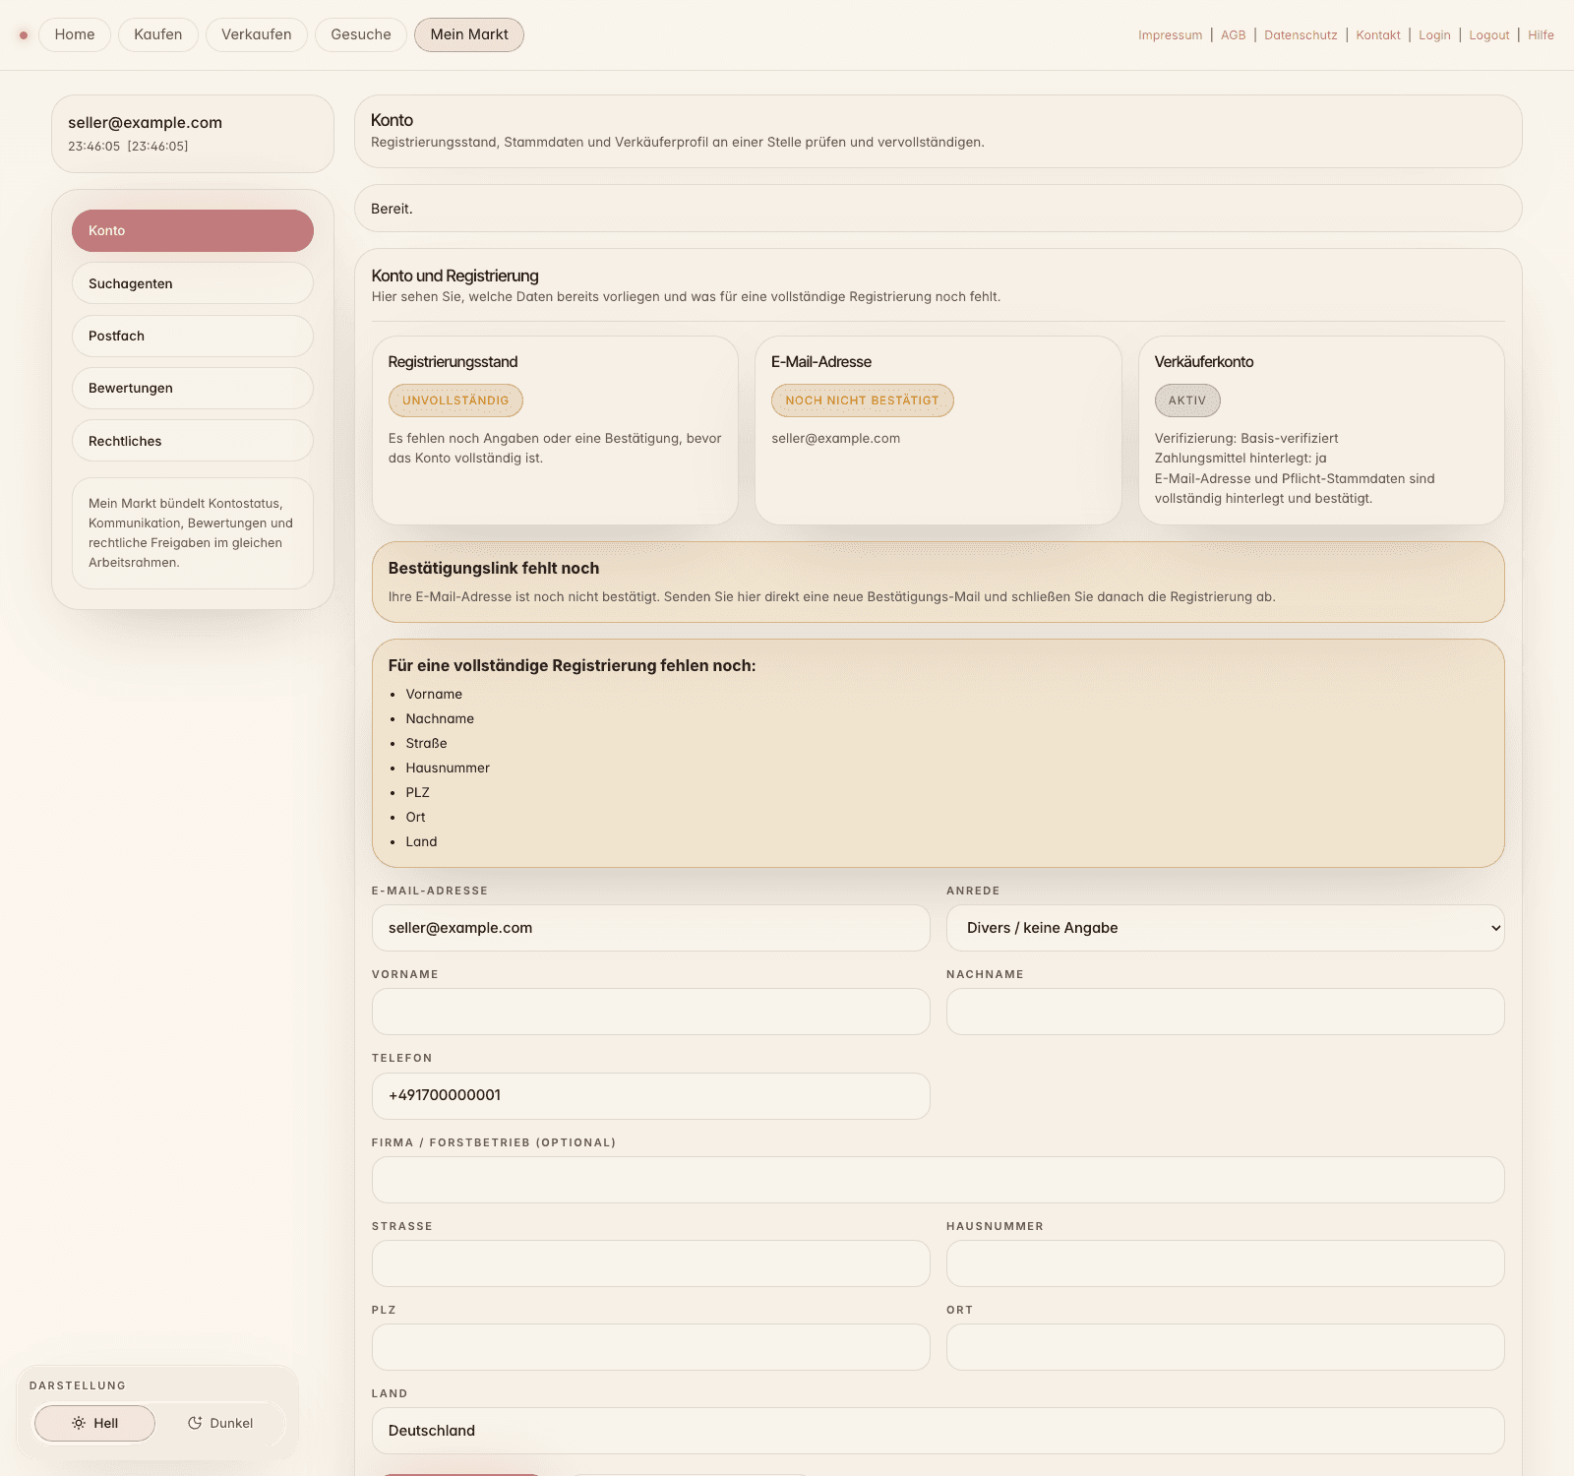Switch to Hell display mode
The image size is (1574, 1476).
tap(94, 1423)
